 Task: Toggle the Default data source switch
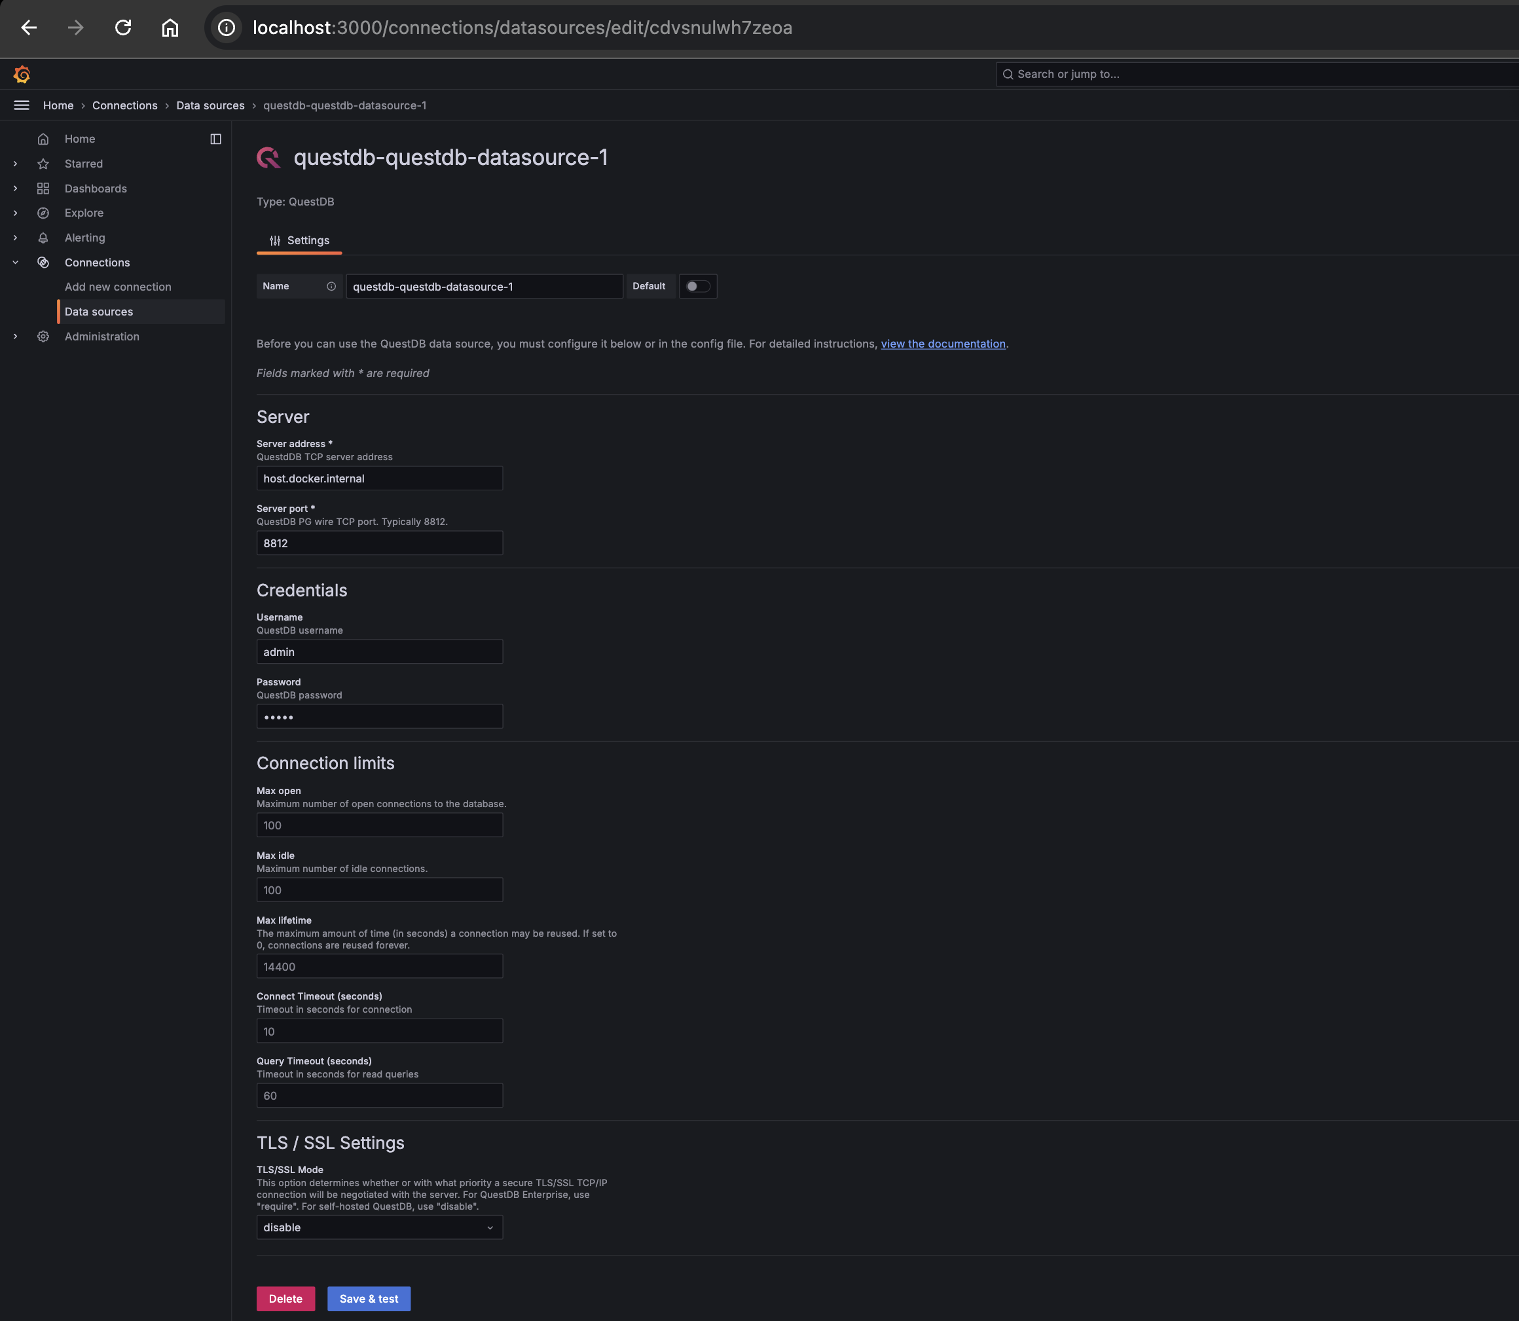point(697,287)
